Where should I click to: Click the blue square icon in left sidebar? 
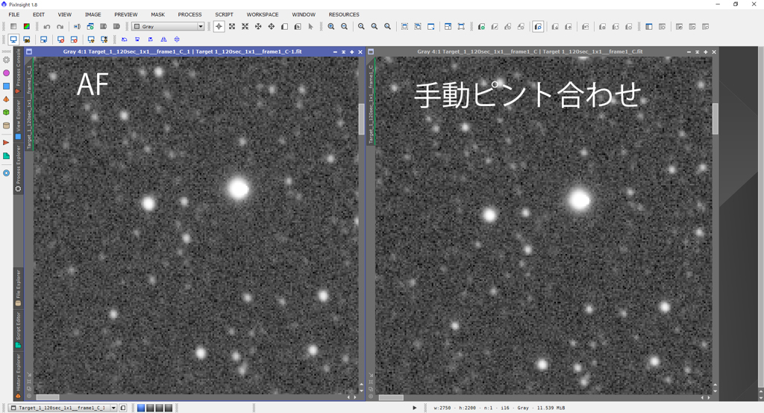(x=6, y=87)
